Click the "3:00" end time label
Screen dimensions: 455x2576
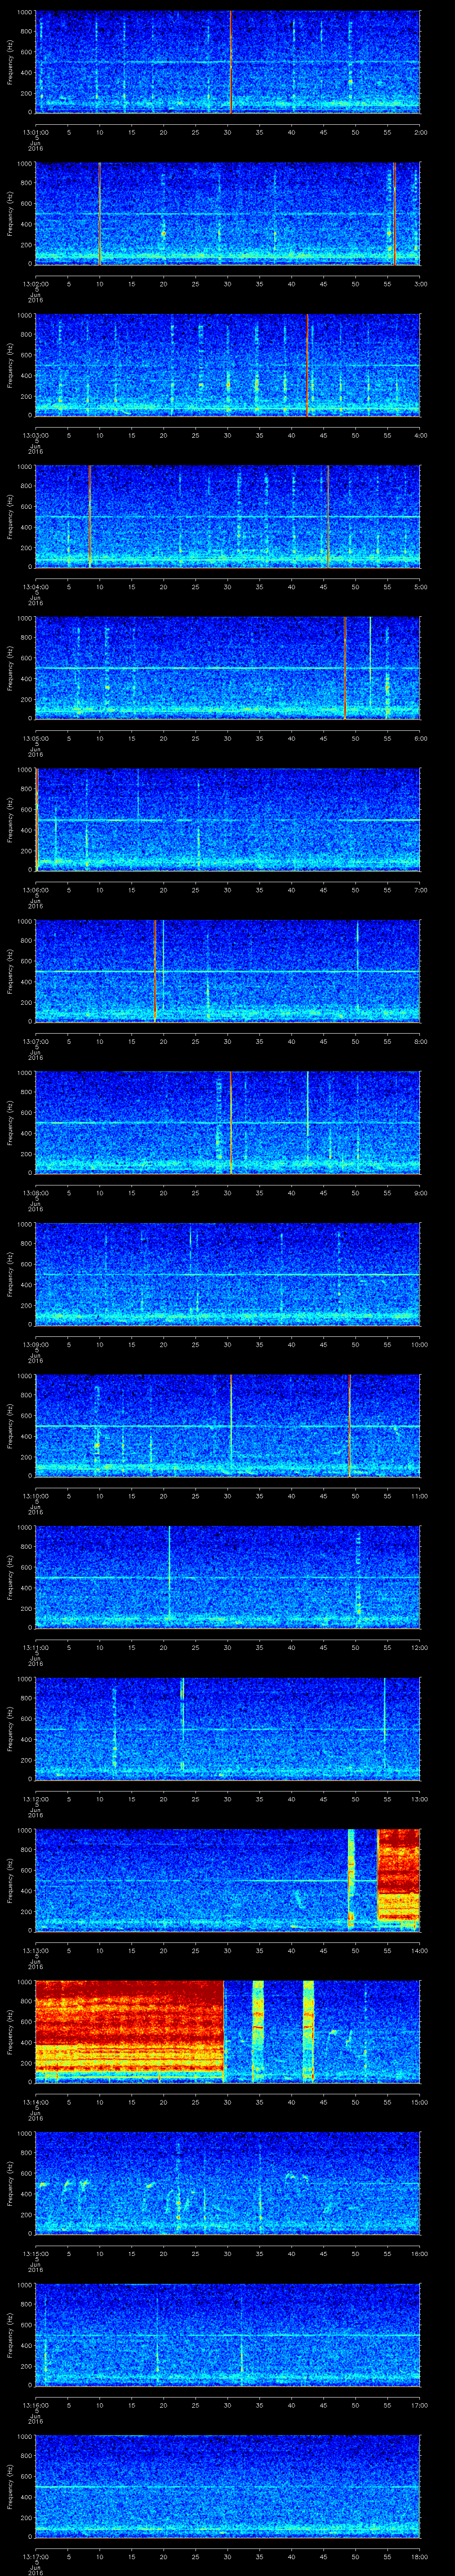(x=420, y=284)
